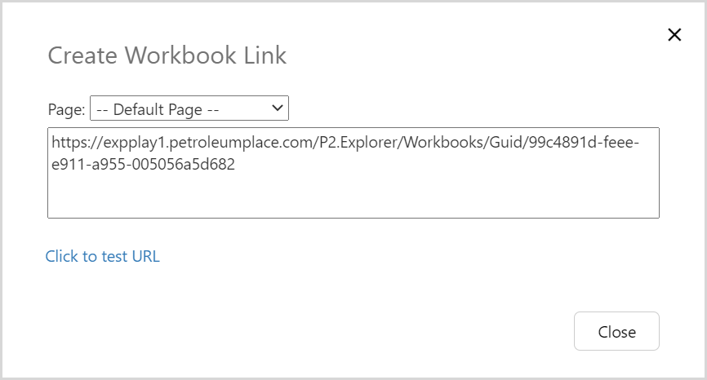Click "expplay1.petroleumplace.com" in the URL field

[204, 143]
